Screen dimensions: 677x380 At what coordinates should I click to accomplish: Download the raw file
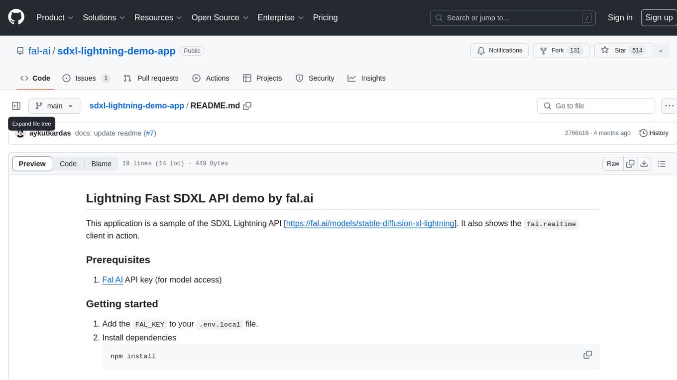pos(644,164)
